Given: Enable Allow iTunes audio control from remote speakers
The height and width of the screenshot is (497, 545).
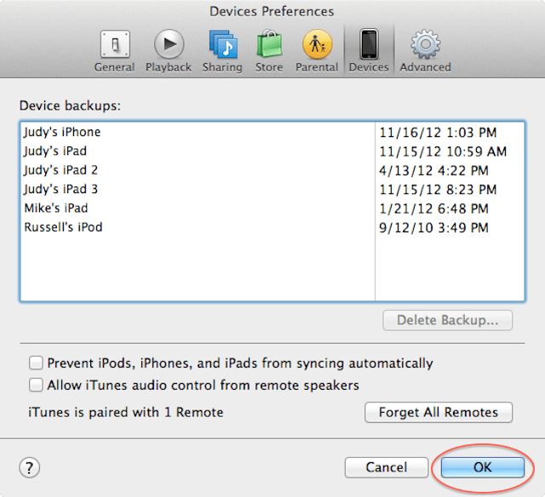Looking at the screenshot, I should coord(36,386).
